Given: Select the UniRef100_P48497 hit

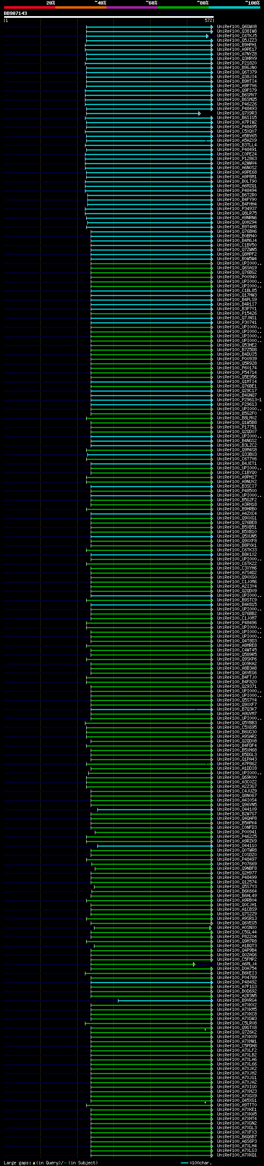Looking at the screenshot, I should click(236, 860).
